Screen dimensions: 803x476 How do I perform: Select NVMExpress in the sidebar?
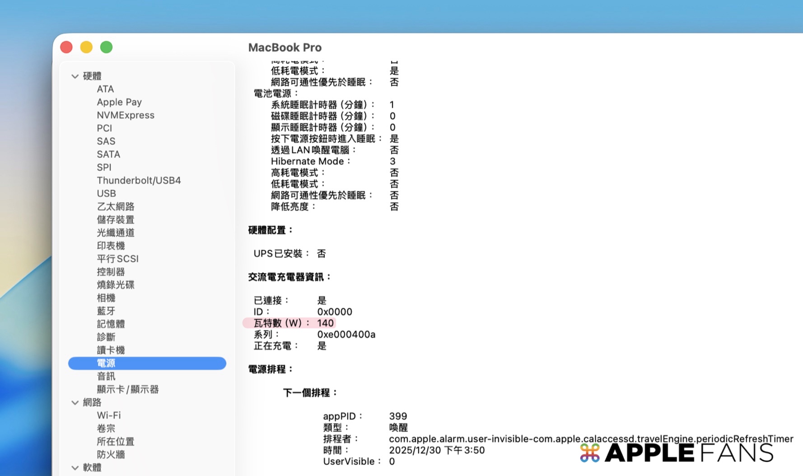(x=126, y=115)
